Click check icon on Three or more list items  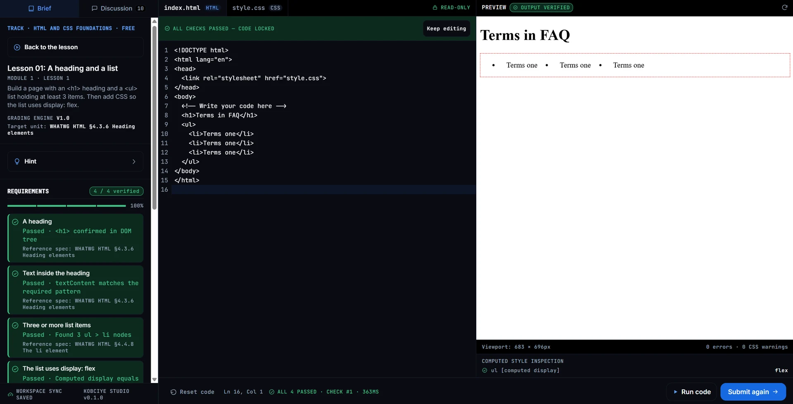(x=15, y=325)
